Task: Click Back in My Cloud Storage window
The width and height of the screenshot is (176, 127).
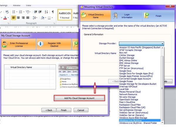Action: pyautogui.click(x=49, y=110)
